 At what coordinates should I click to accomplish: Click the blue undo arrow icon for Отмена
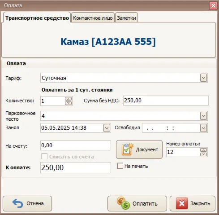[17, 203]
